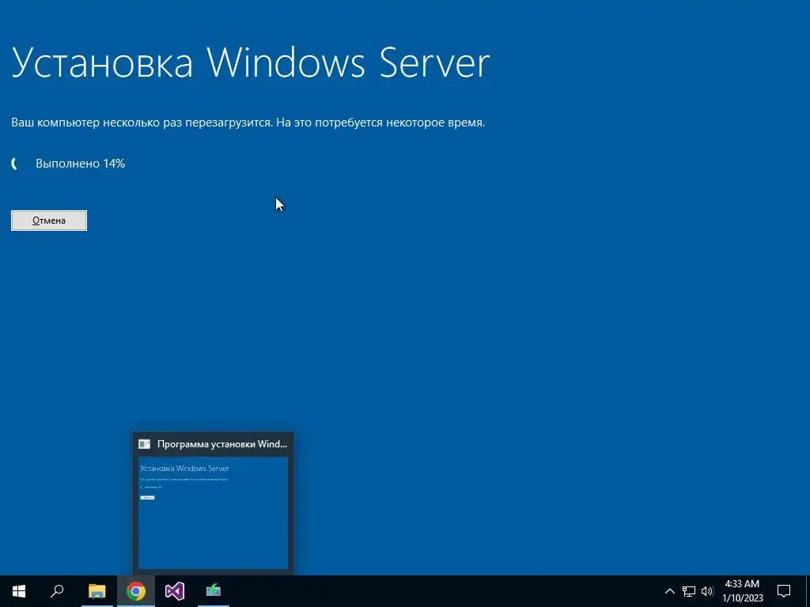
Task: Show hidden system tray icons
Action: (x=669, y=591)
